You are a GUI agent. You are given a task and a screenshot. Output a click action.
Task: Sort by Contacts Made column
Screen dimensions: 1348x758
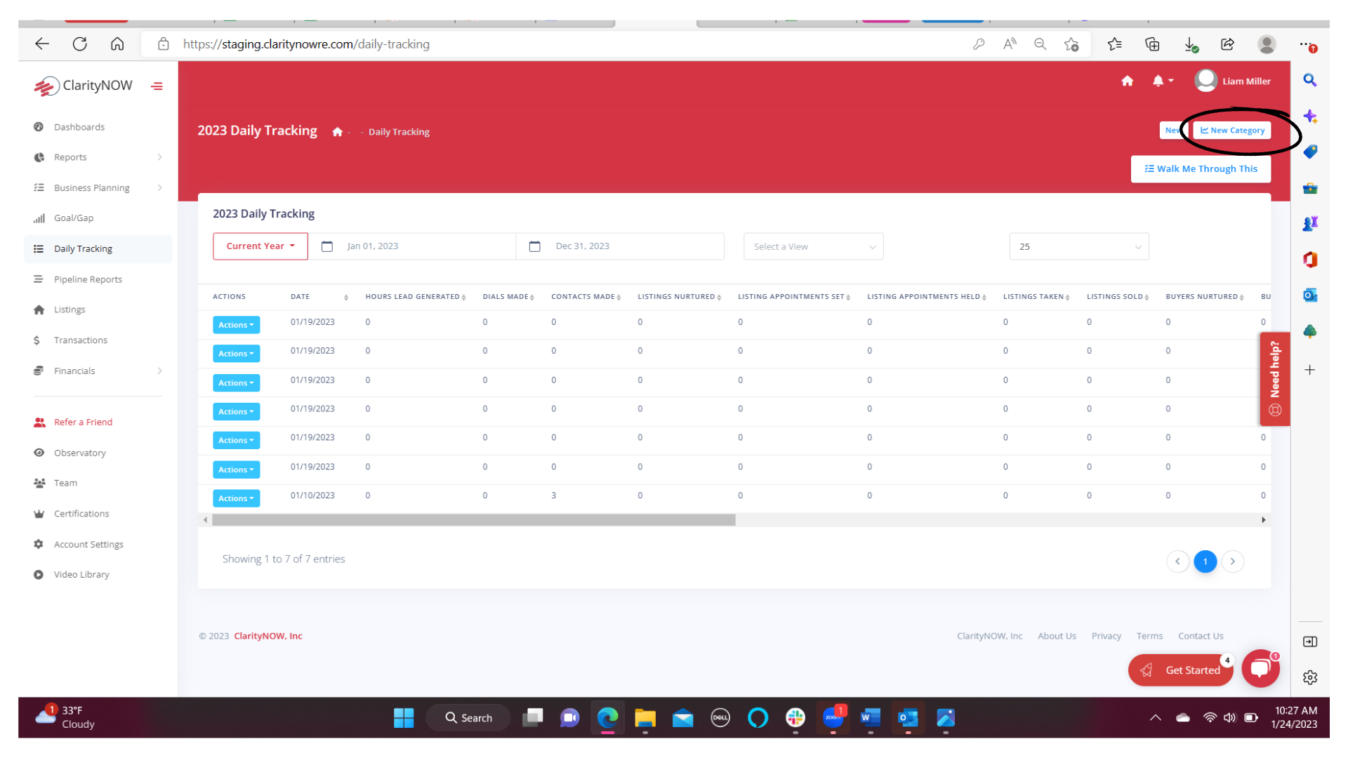[586, 297]
